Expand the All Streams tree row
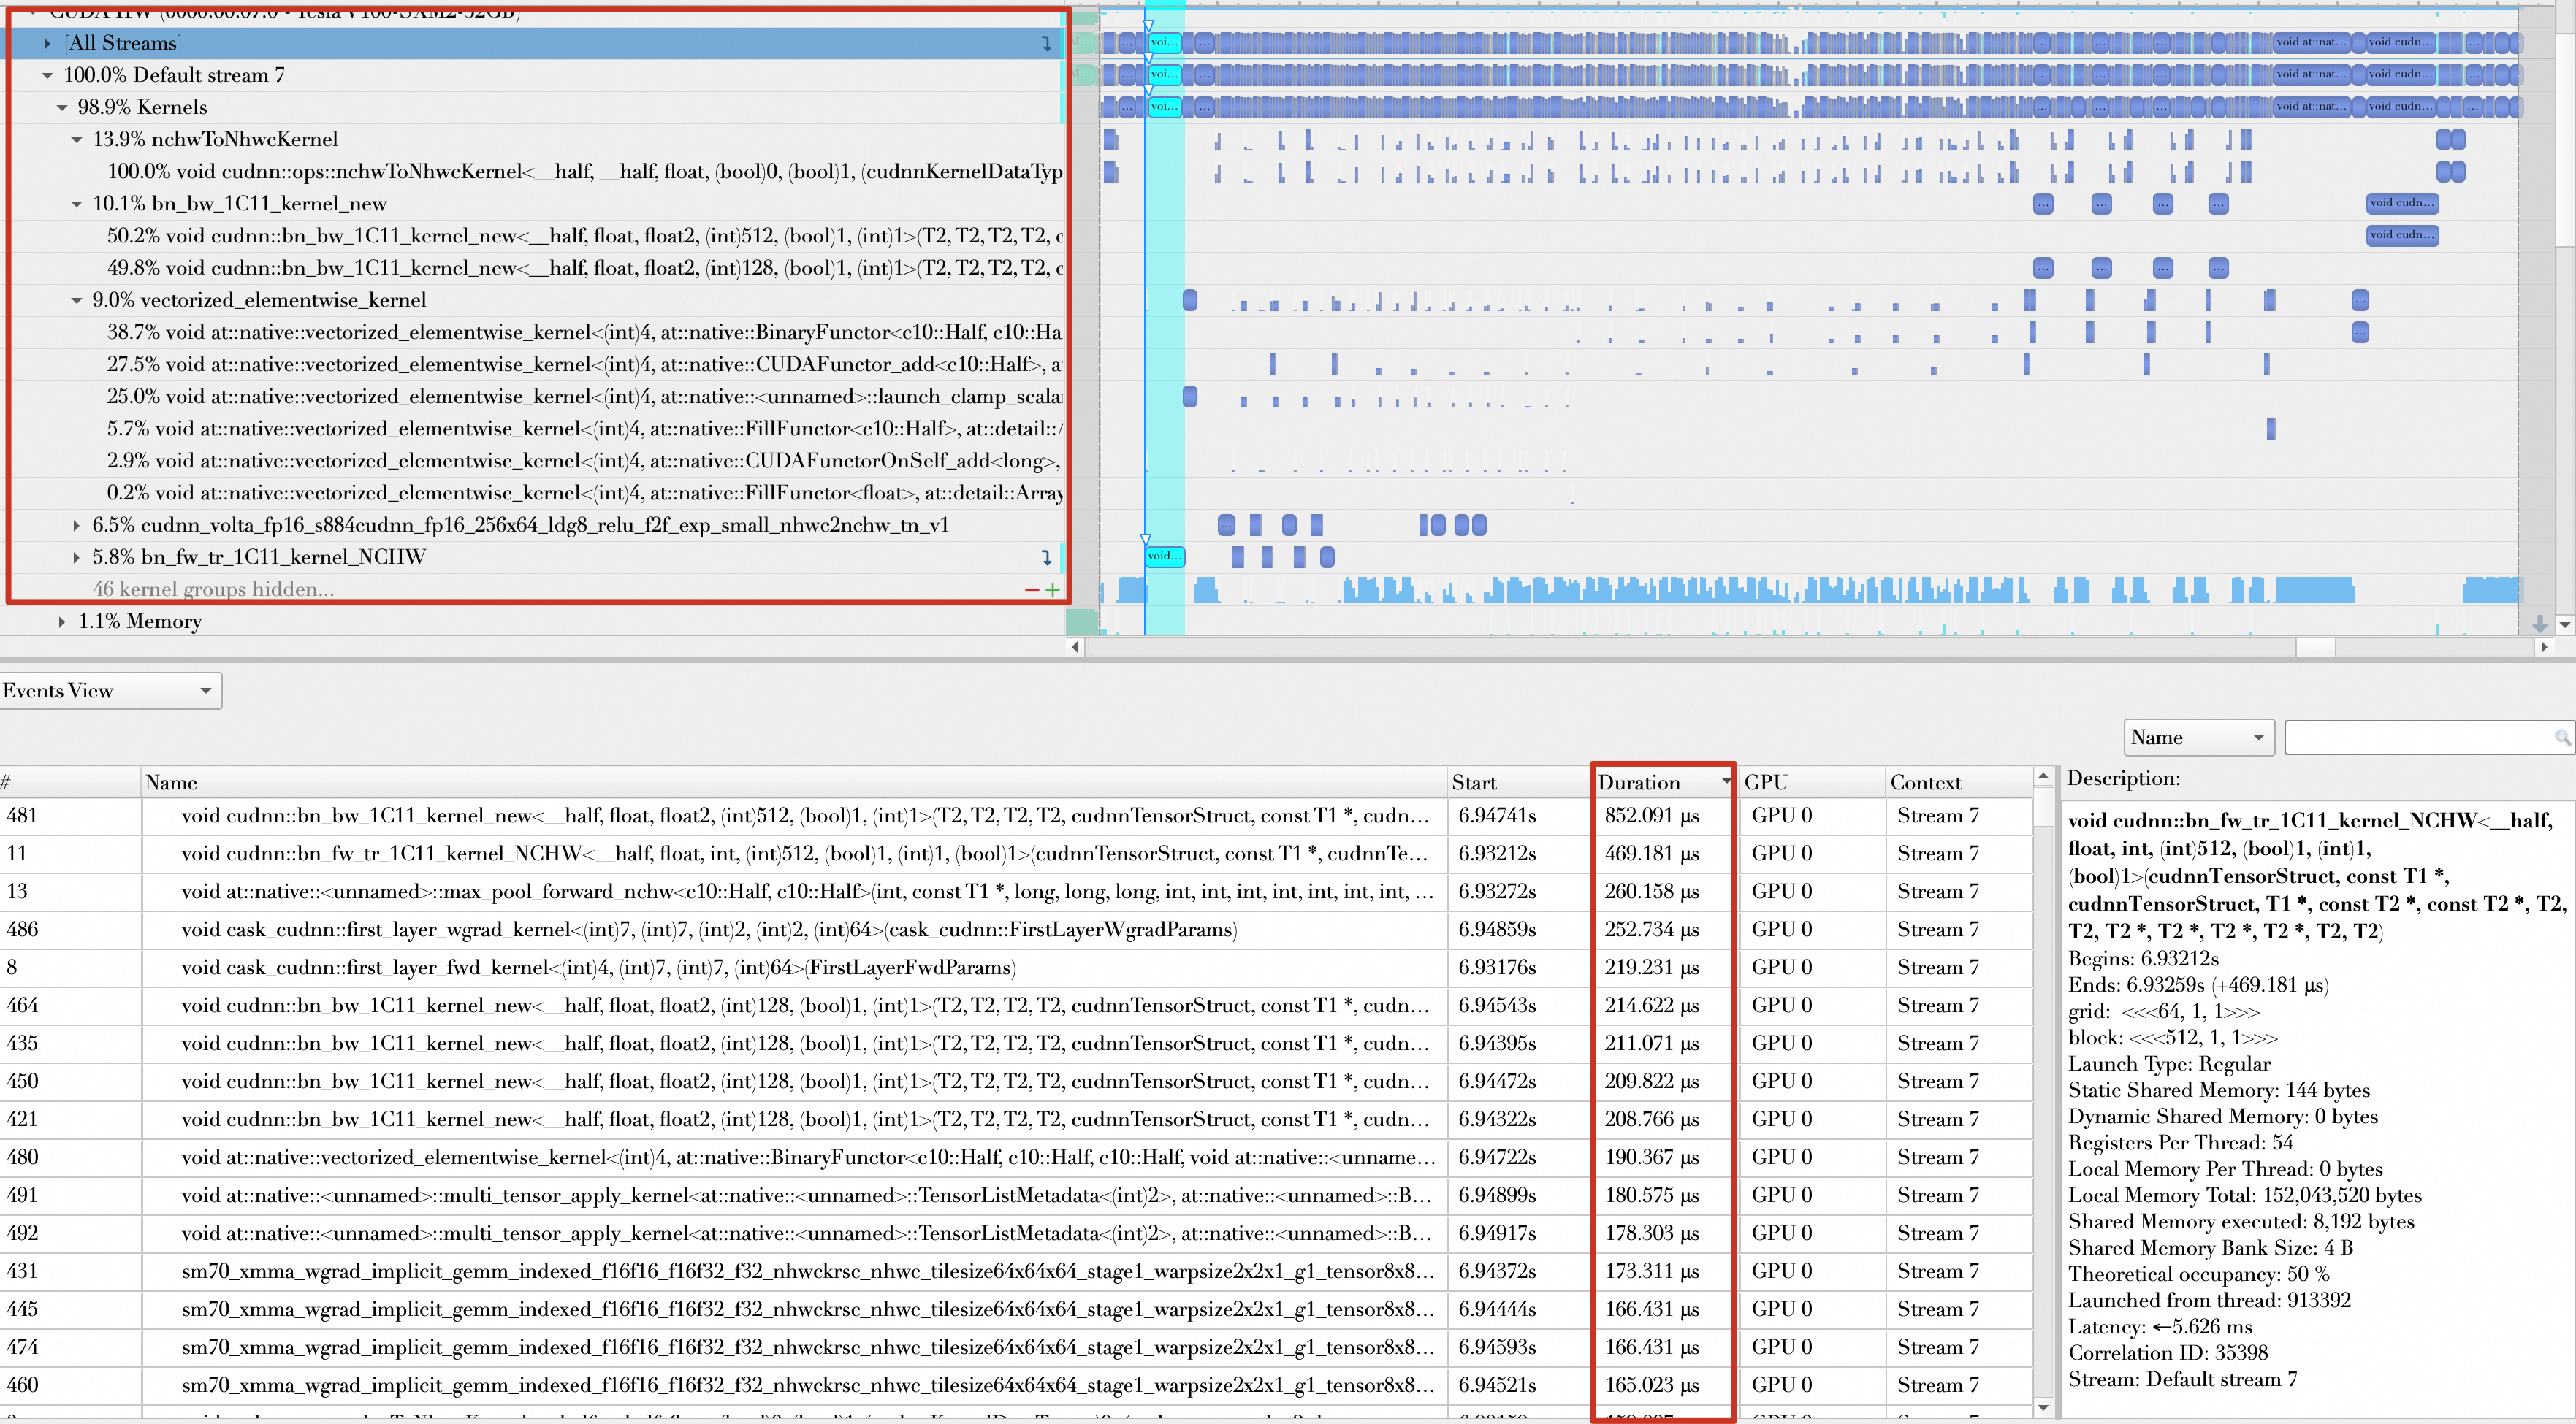Image resolution: width=2576 pixels, height=1424 pixels. click(x=47, y=43)
